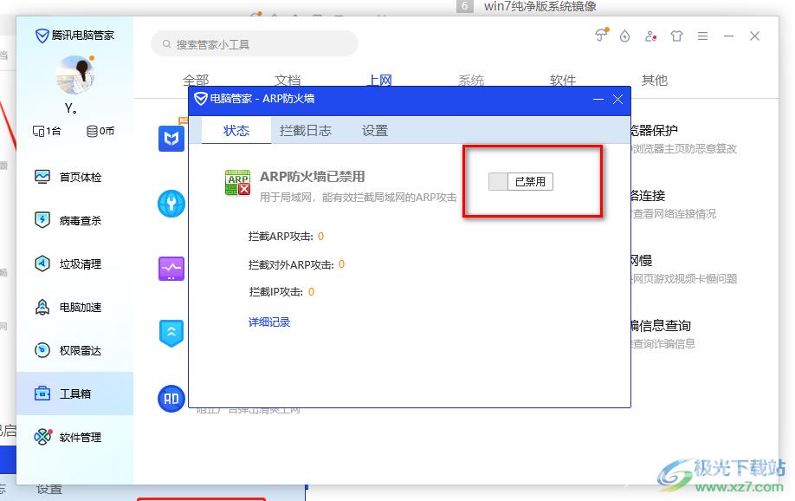Select the 其他 category tab
The image size is (795, 501).
coord(655,81)
